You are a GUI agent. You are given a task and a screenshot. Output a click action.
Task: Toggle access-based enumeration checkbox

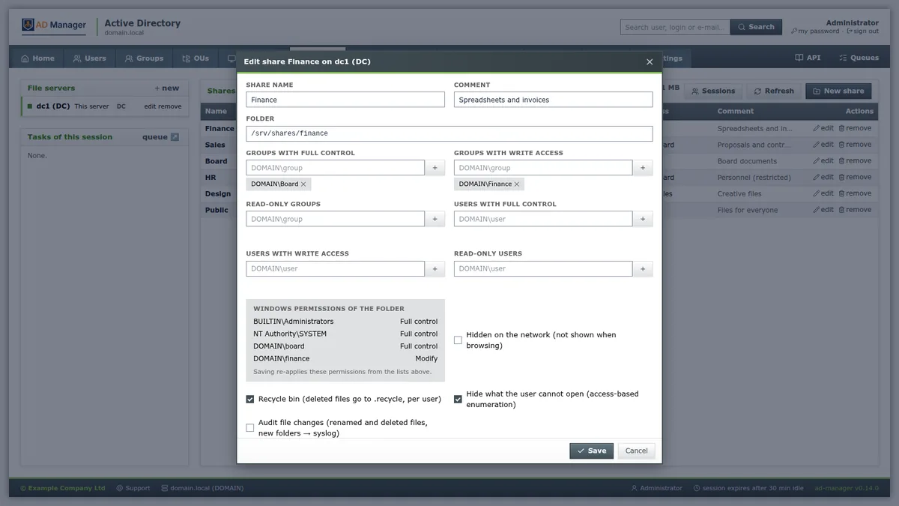[458, 400]
